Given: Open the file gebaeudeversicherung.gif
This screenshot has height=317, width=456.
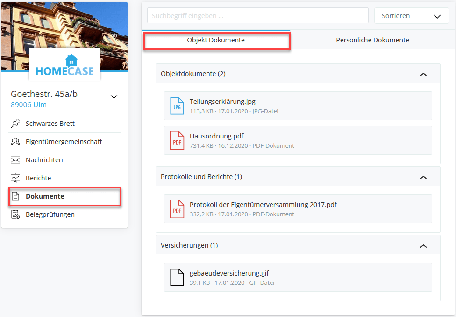Looking at the screenshot, I should 298,277.
